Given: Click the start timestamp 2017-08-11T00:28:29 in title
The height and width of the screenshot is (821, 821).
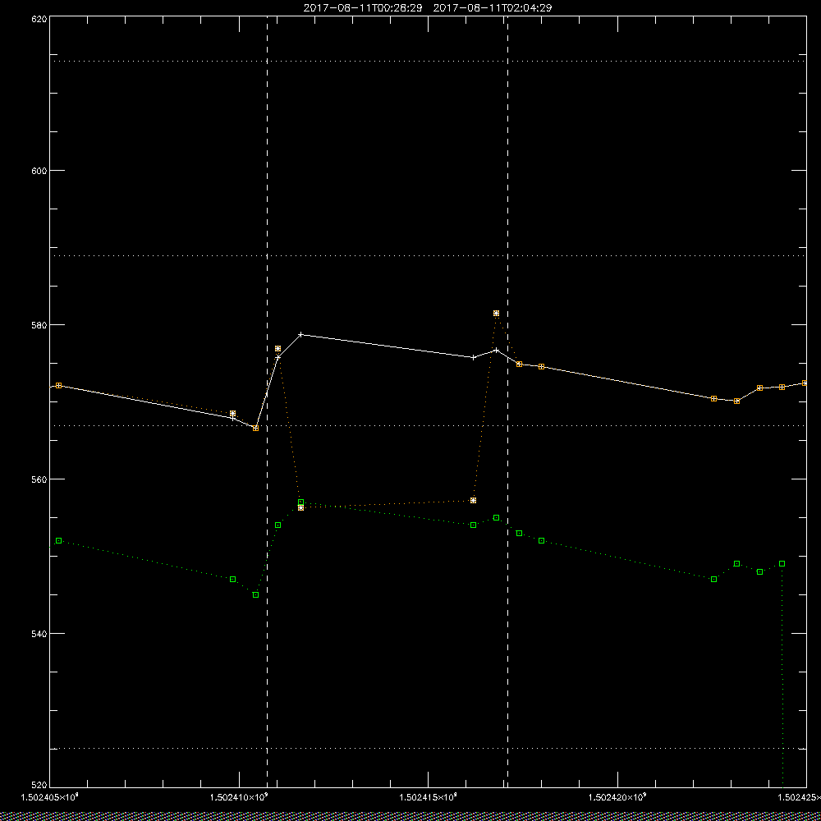Looking at the screenshot, I should click(x=363, y=8).
